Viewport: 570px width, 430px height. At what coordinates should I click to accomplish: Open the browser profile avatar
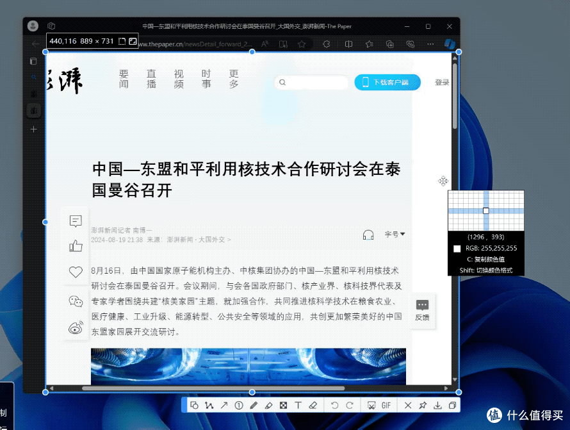(33, 26)
